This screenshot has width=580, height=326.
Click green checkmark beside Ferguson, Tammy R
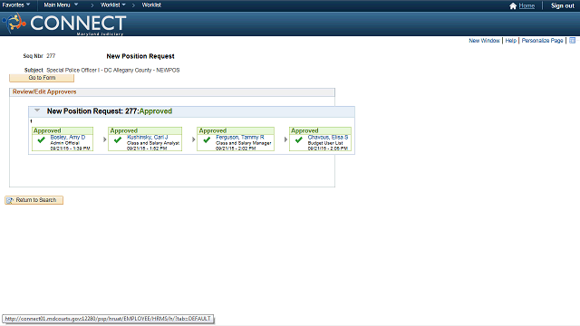(x=207, y=139)
